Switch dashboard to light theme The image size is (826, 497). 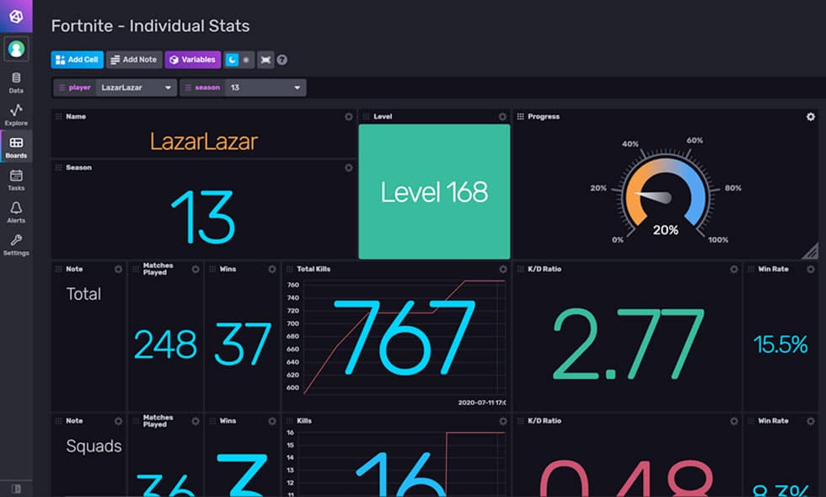pos(246,60)
